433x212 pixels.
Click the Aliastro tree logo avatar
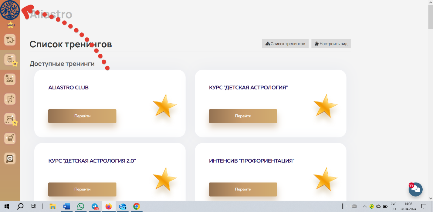click(10, 10)
